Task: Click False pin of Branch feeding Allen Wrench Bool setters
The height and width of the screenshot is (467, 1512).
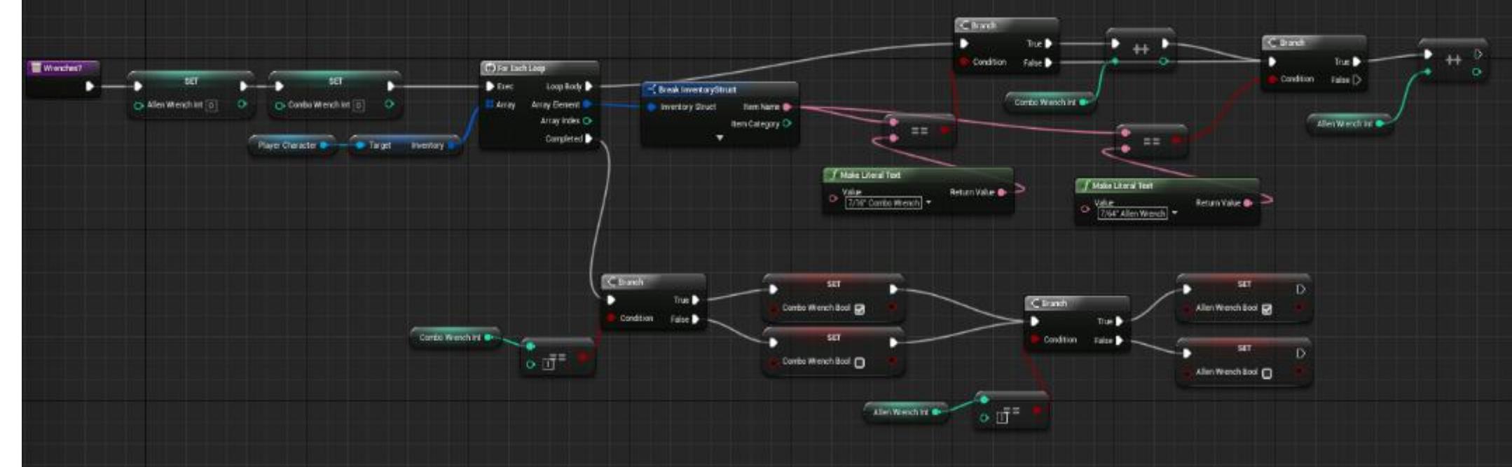Action: point(1119,340)
